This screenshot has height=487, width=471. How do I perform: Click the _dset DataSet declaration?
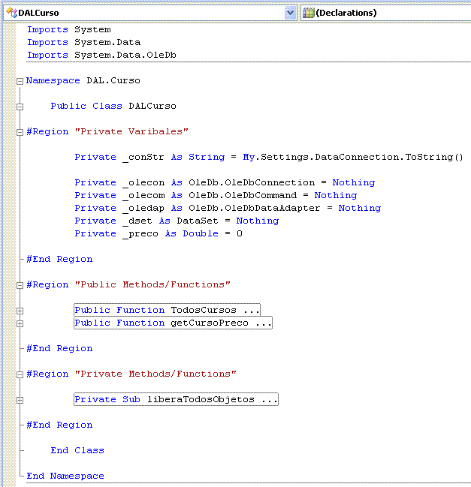click(x=177, y=221)
